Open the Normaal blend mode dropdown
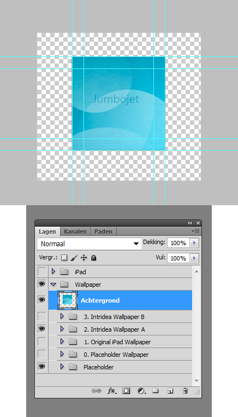Viewport: 238px width, 417px height. (x=89, y=244)
